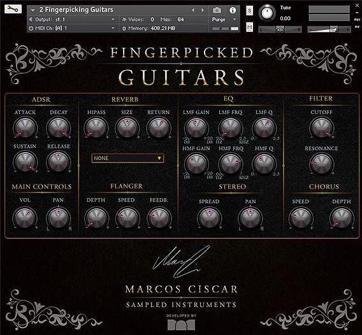This screenshot has height=335, width=362.
Task: Click the Reverb Return knob
Action: point(158,128)
